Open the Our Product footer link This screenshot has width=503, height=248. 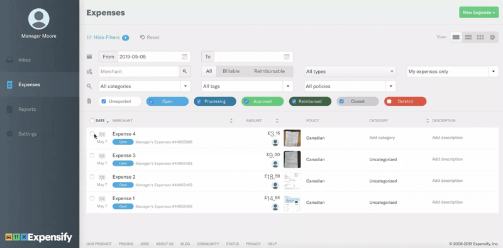tap(99, 244)
